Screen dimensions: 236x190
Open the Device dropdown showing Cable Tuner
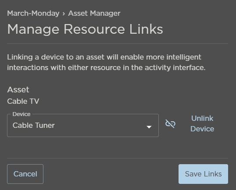tap(83, 125)
